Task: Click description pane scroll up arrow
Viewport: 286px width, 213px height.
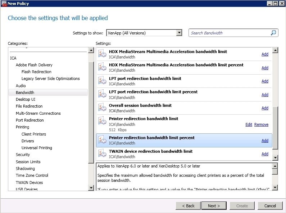Action: [x=275, y=166]
